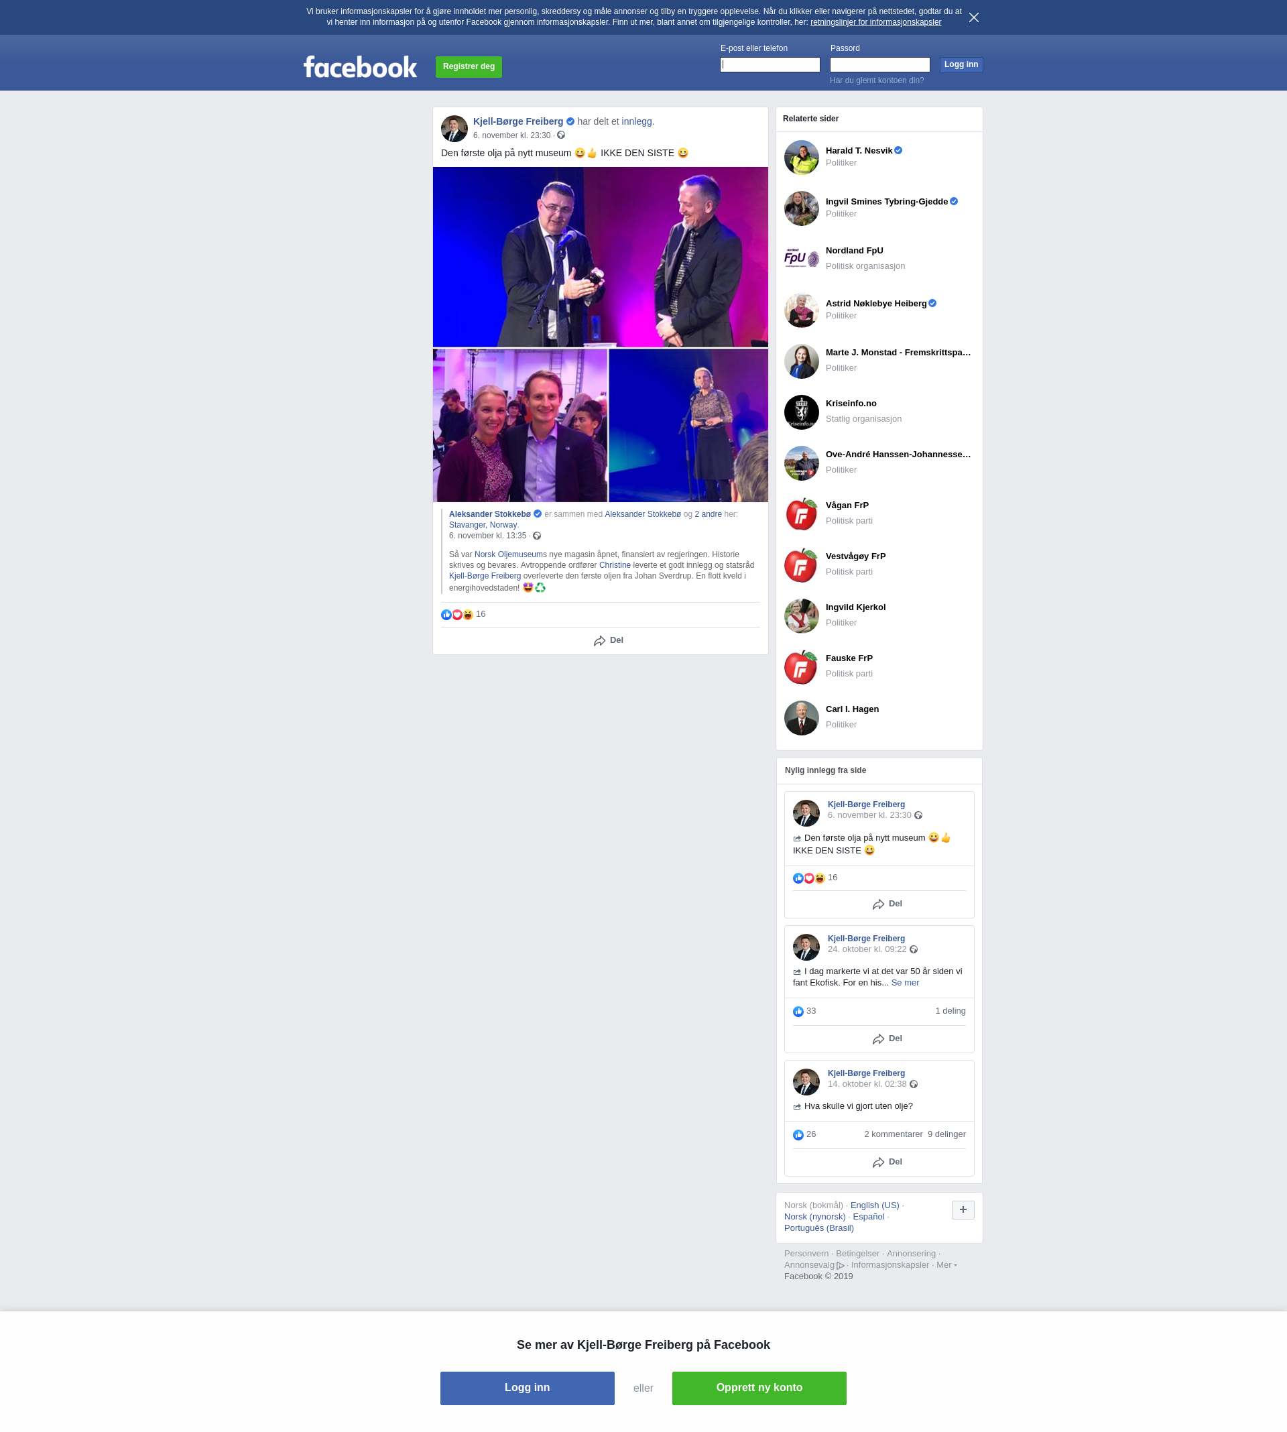This screenshot has height=1432, width=1287.
Task: Click Kjell-Børge Freiberg's profile picture in post header
Action: click(x=454, y=129)
